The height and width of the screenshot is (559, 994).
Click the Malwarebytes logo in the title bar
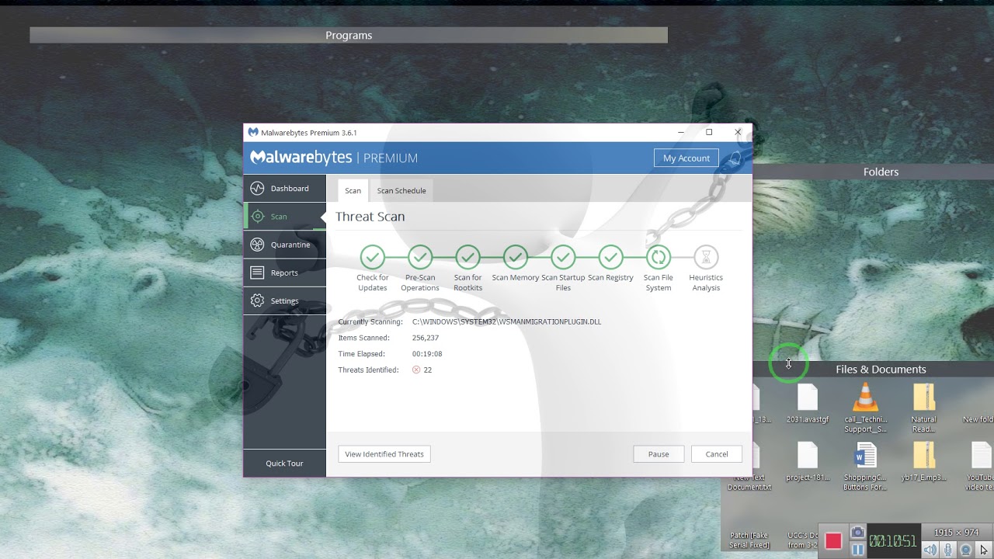tap(253, 133)
